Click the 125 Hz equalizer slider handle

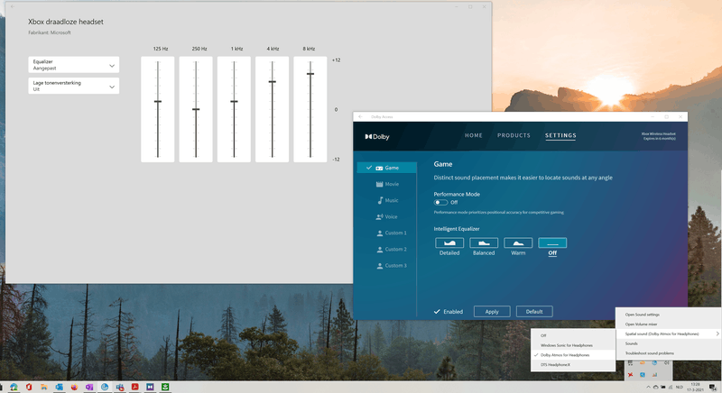coord(157,102)
